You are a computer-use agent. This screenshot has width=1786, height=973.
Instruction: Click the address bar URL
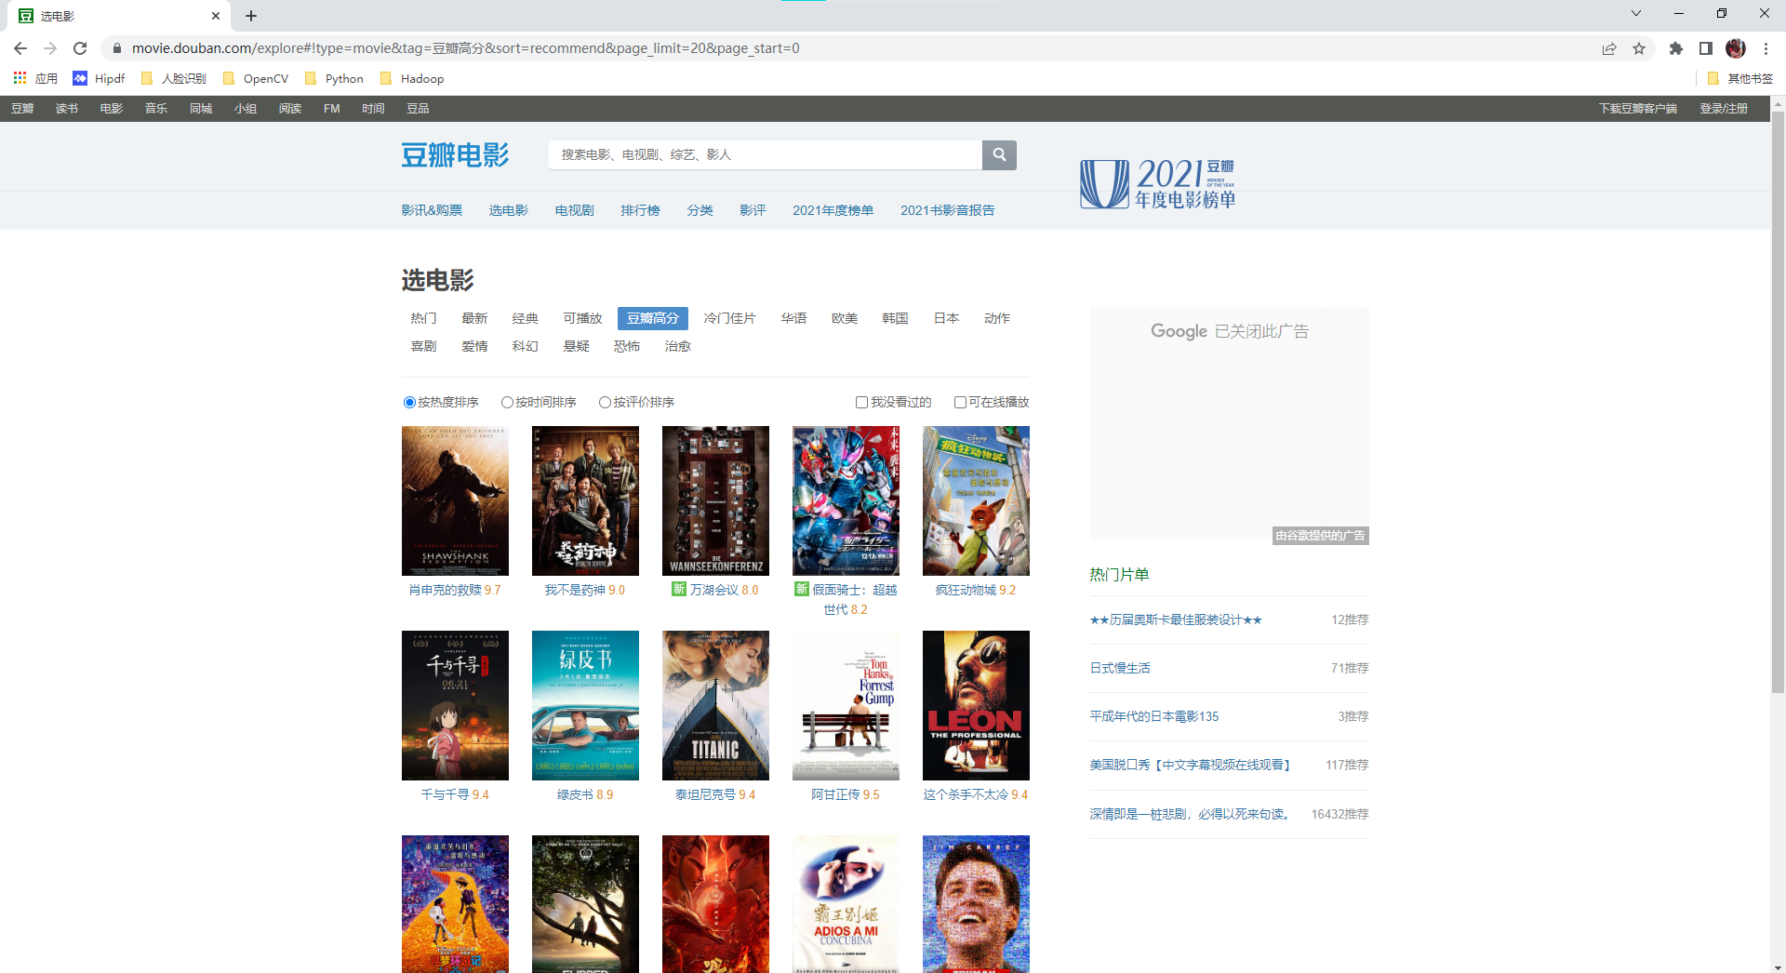point(465,48)
